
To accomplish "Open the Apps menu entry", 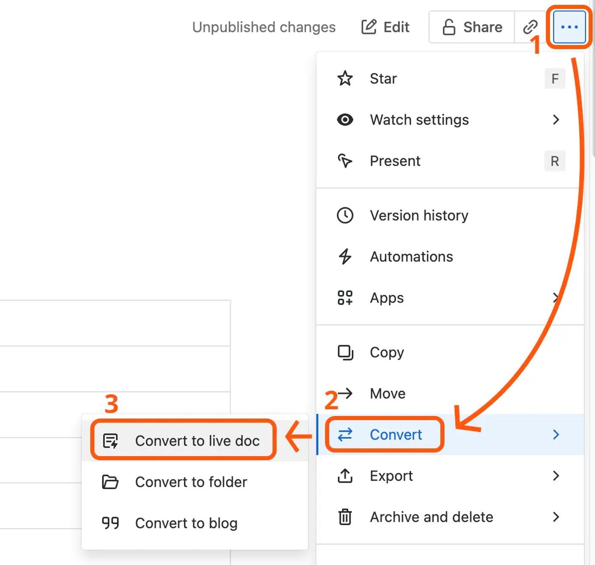I will [x=386, y=298].
